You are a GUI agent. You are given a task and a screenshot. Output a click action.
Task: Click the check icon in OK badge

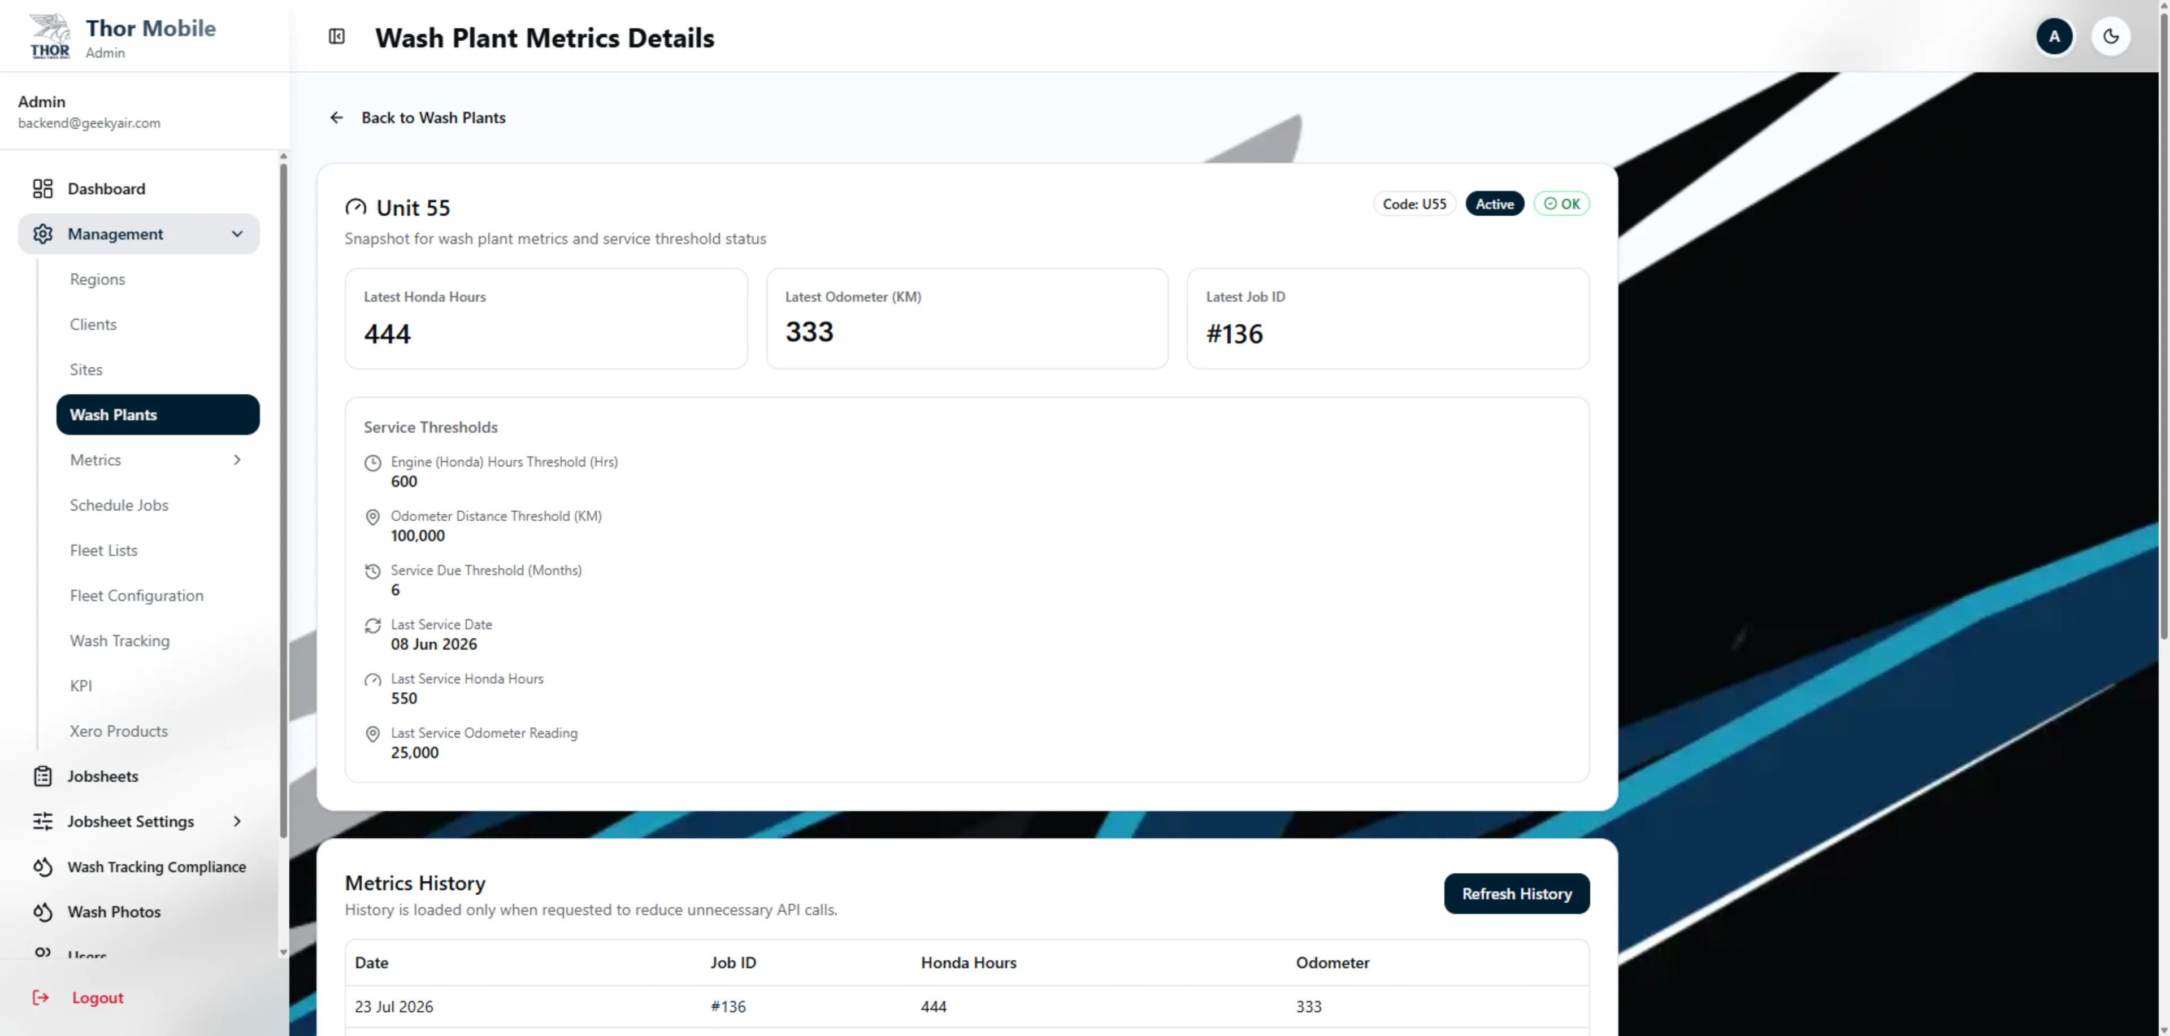pyautogui.click(x=1550, y=204)
